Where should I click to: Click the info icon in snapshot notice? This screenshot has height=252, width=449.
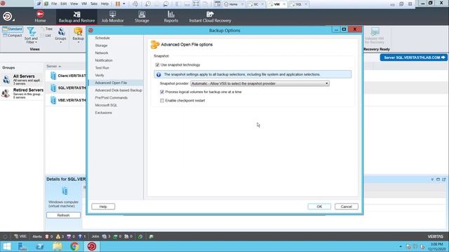pos(159,75)
